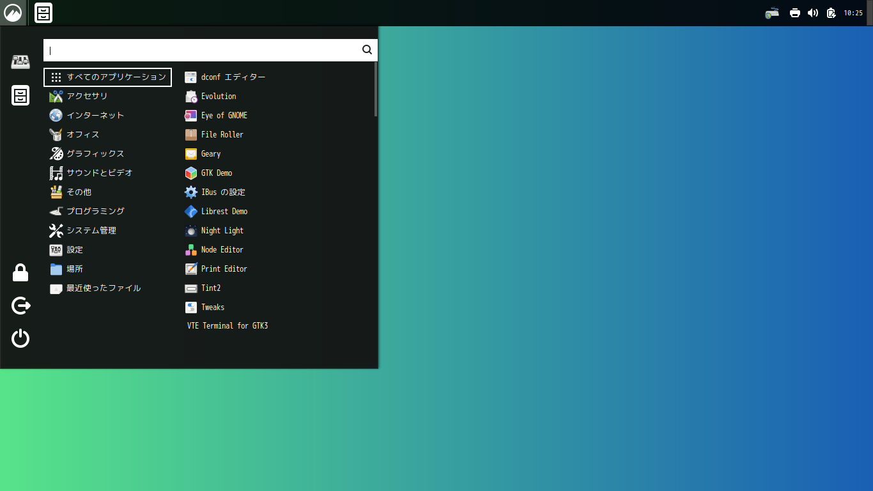The height and width of the screenshot is (491, 873).
Task: Open IBus の設定
Action: tap(276, 192)
